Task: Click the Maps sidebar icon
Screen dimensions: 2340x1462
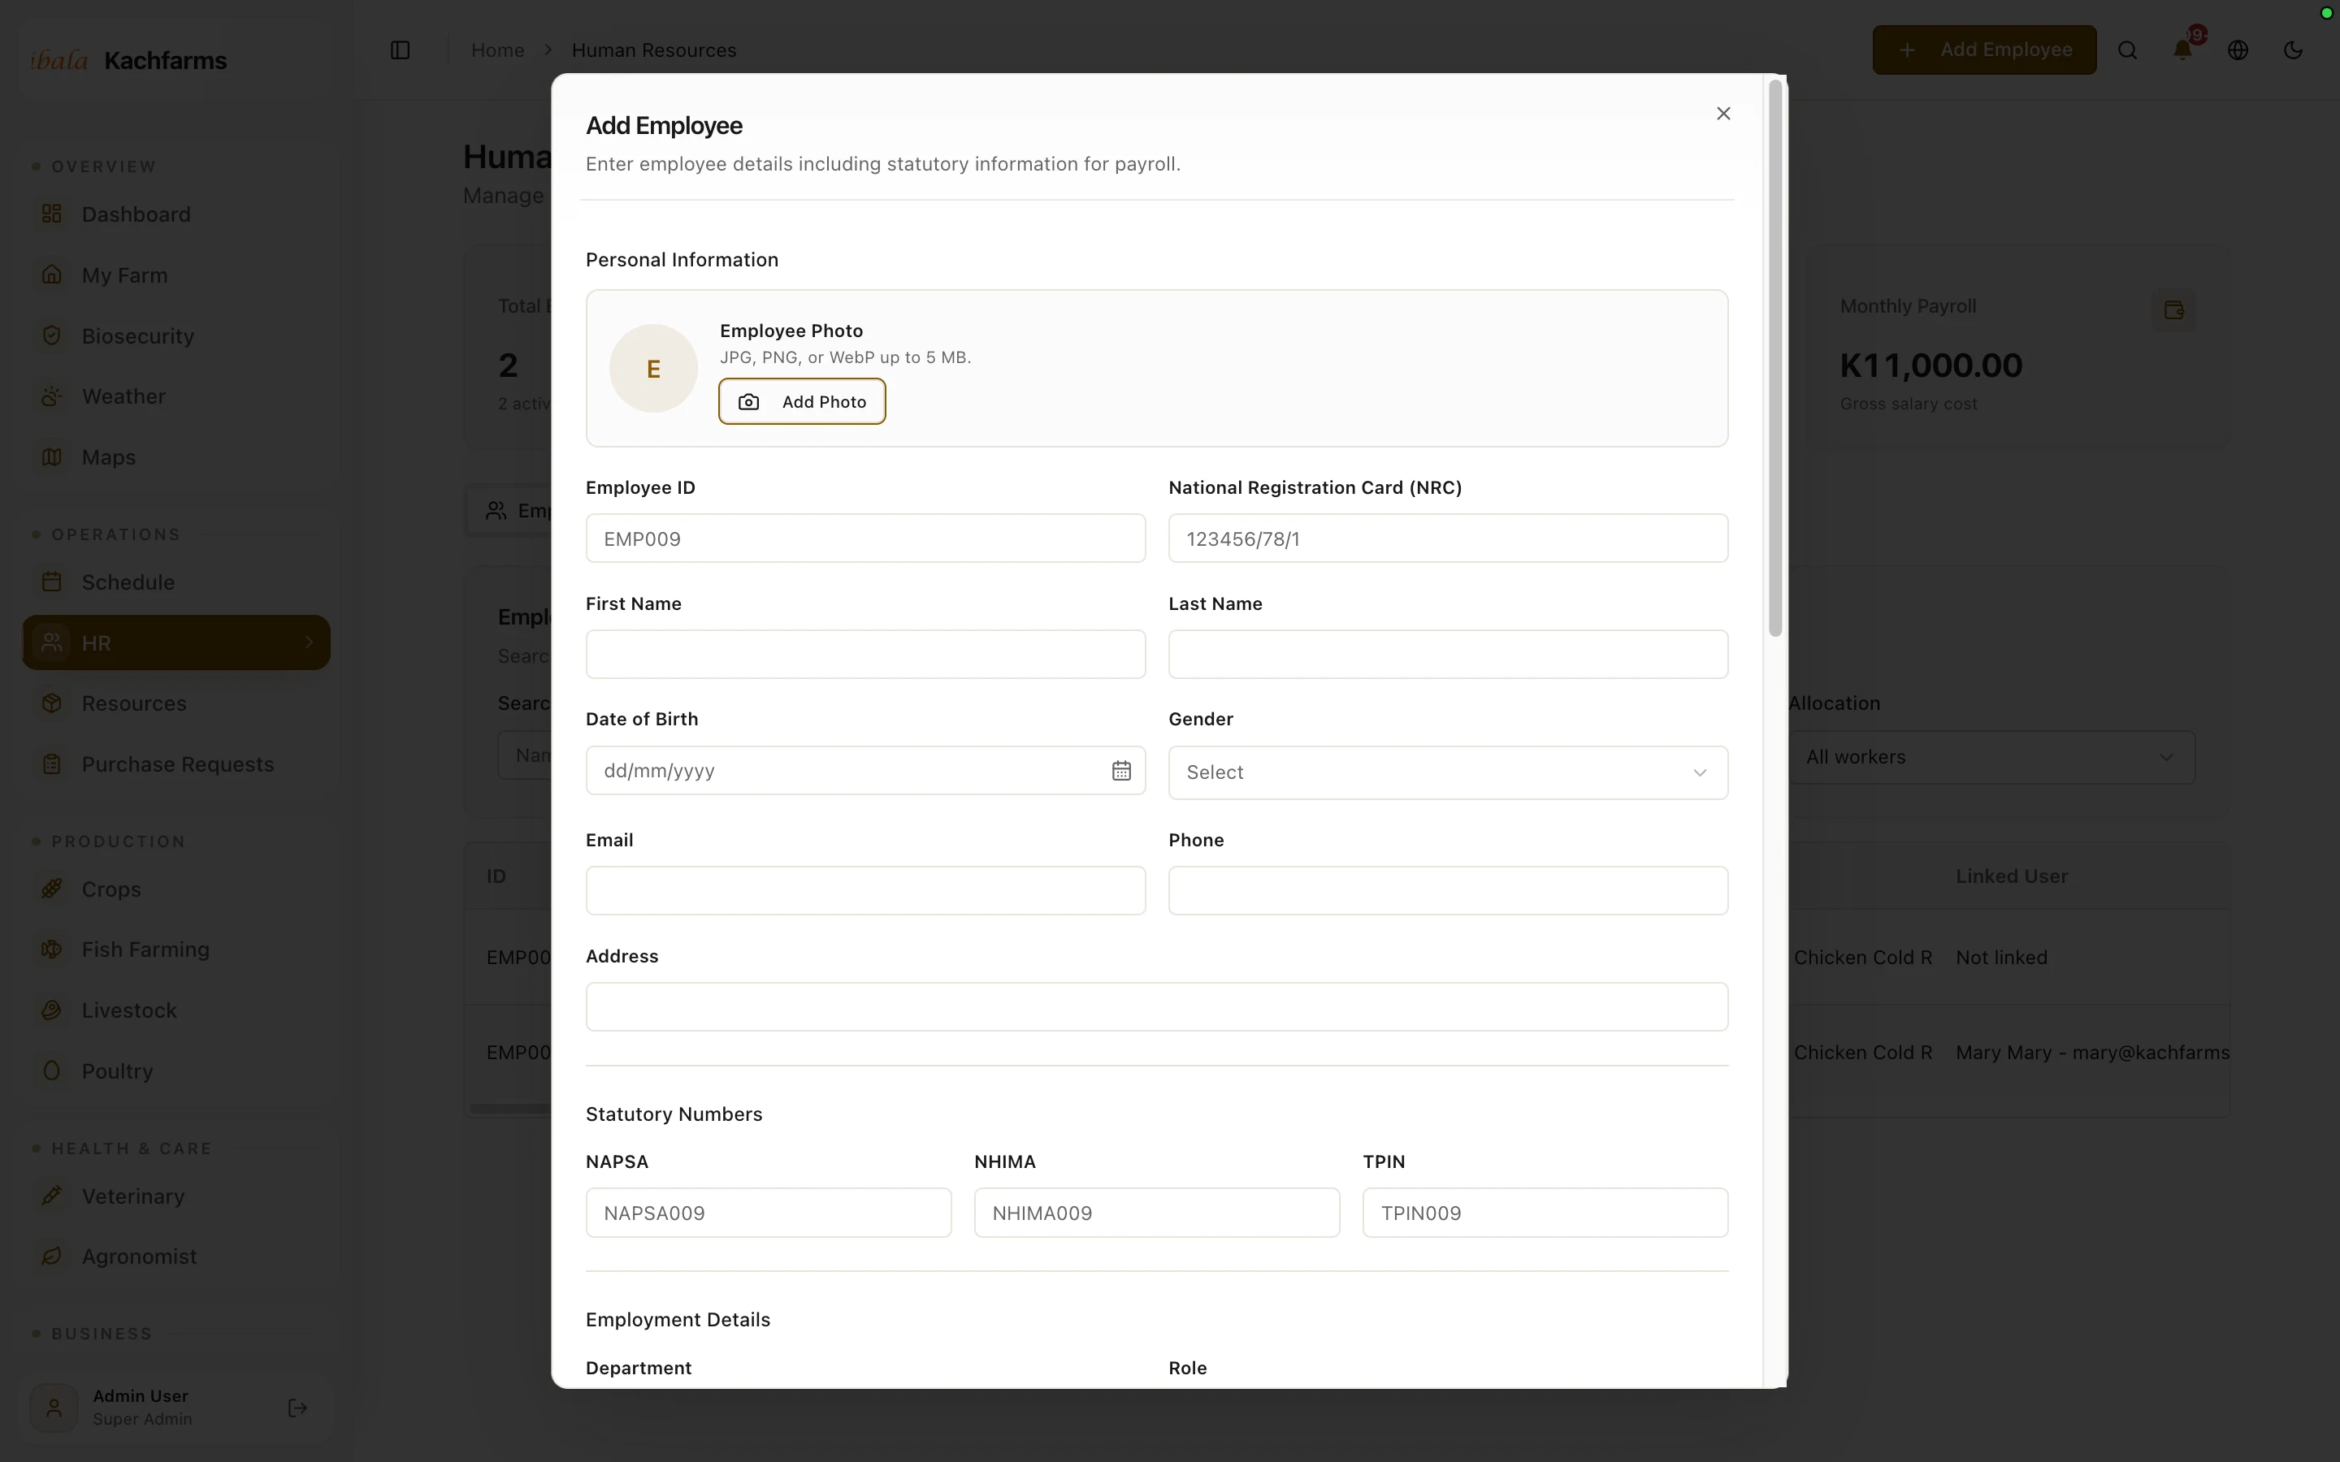Action: (52, 456)
